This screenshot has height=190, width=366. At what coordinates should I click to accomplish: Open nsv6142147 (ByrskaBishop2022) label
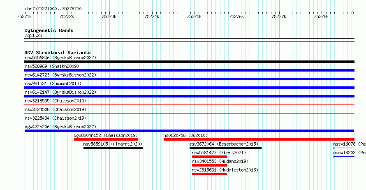pyautogui.click(x=60, y=92)
